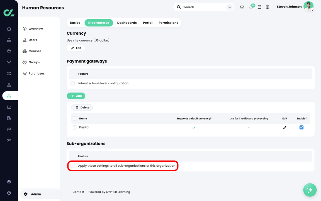Open the help question mark icon
The height and width of the screenshot is (201, 321).
[9, 193]
